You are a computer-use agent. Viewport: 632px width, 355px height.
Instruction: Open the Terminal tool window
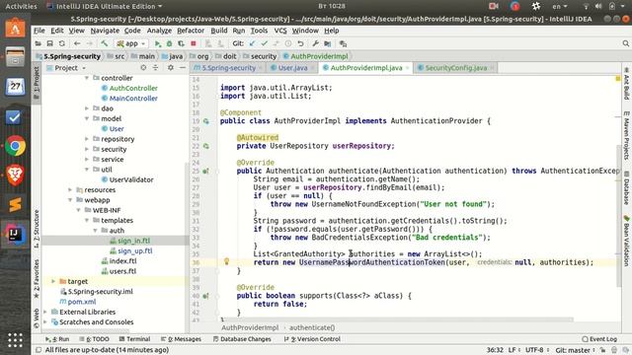click(x=134, y=339)
